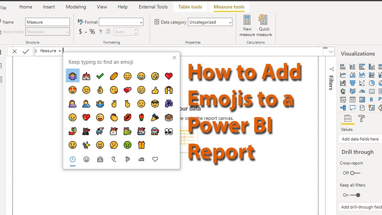Viewport: 382px width, 215px height.
Task: Open the Fields well pane icon
Action: [x=348, y=119]
